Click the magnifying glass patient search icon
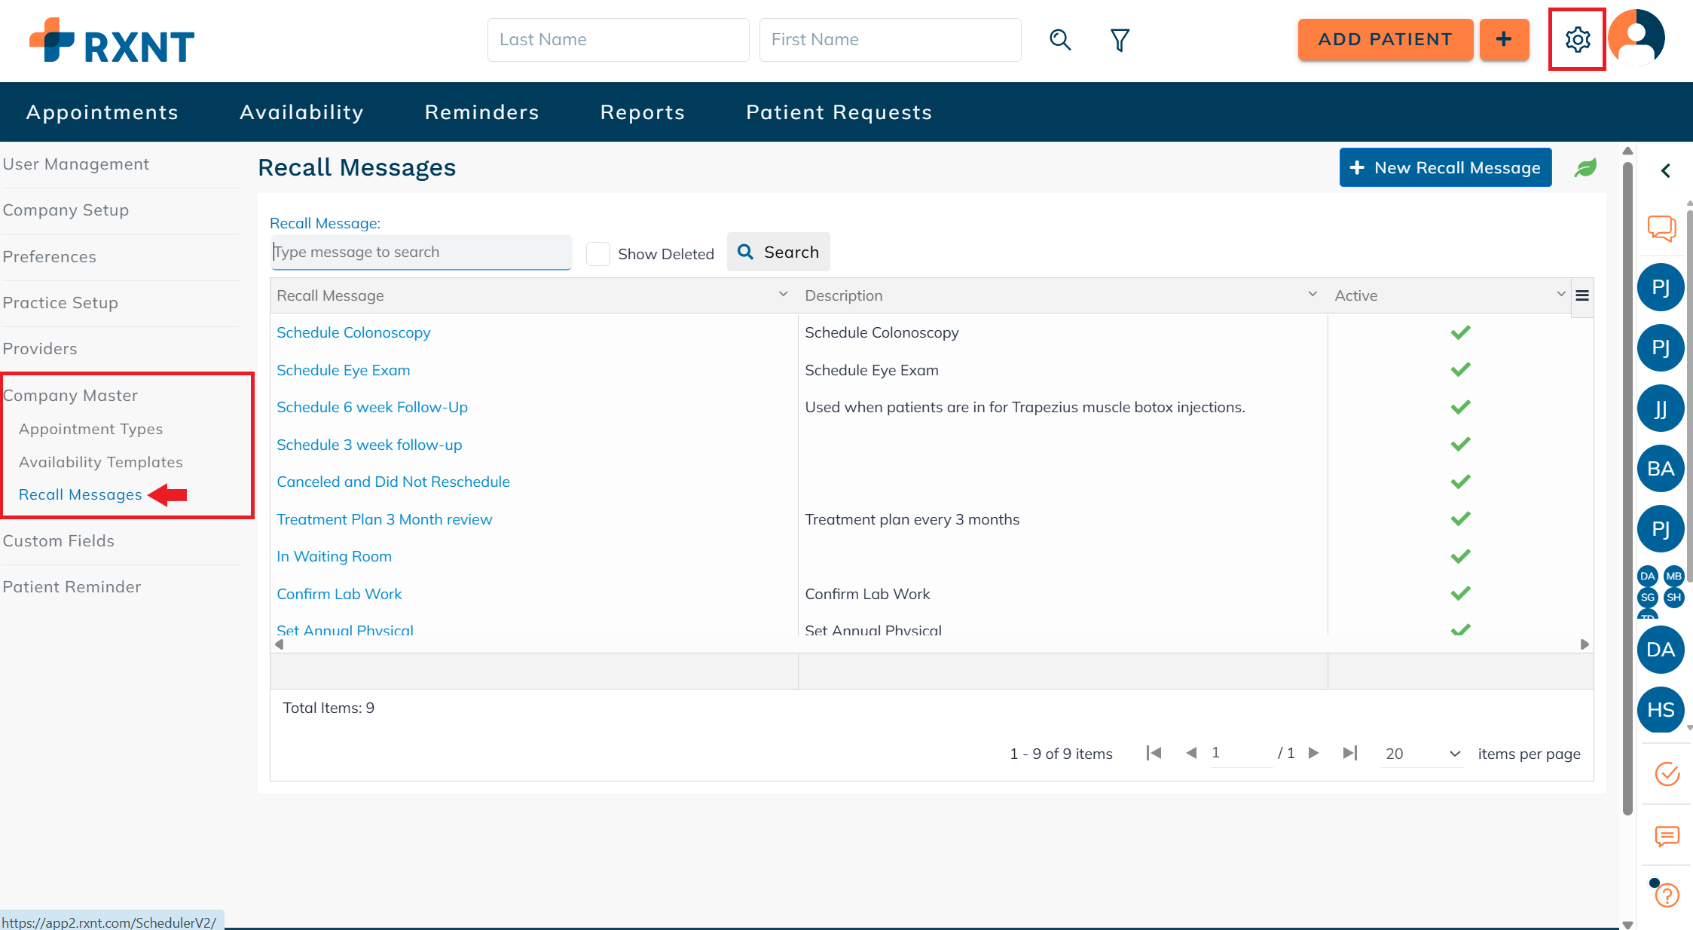The height and width of the screenshot is (930, 1693). pyautogui.click(x=1059, y=39)
